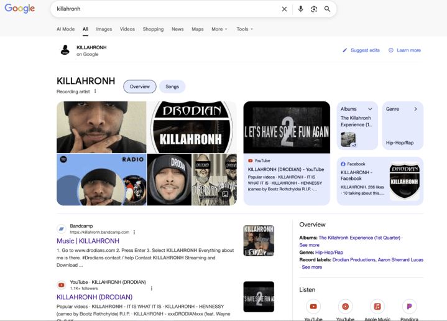Switch to Shopping tab
This screenshot has height=321, width=447.
point(153,29)
